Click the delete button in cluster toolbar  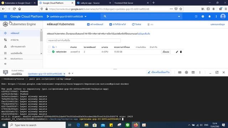click(x=150, y=24)
